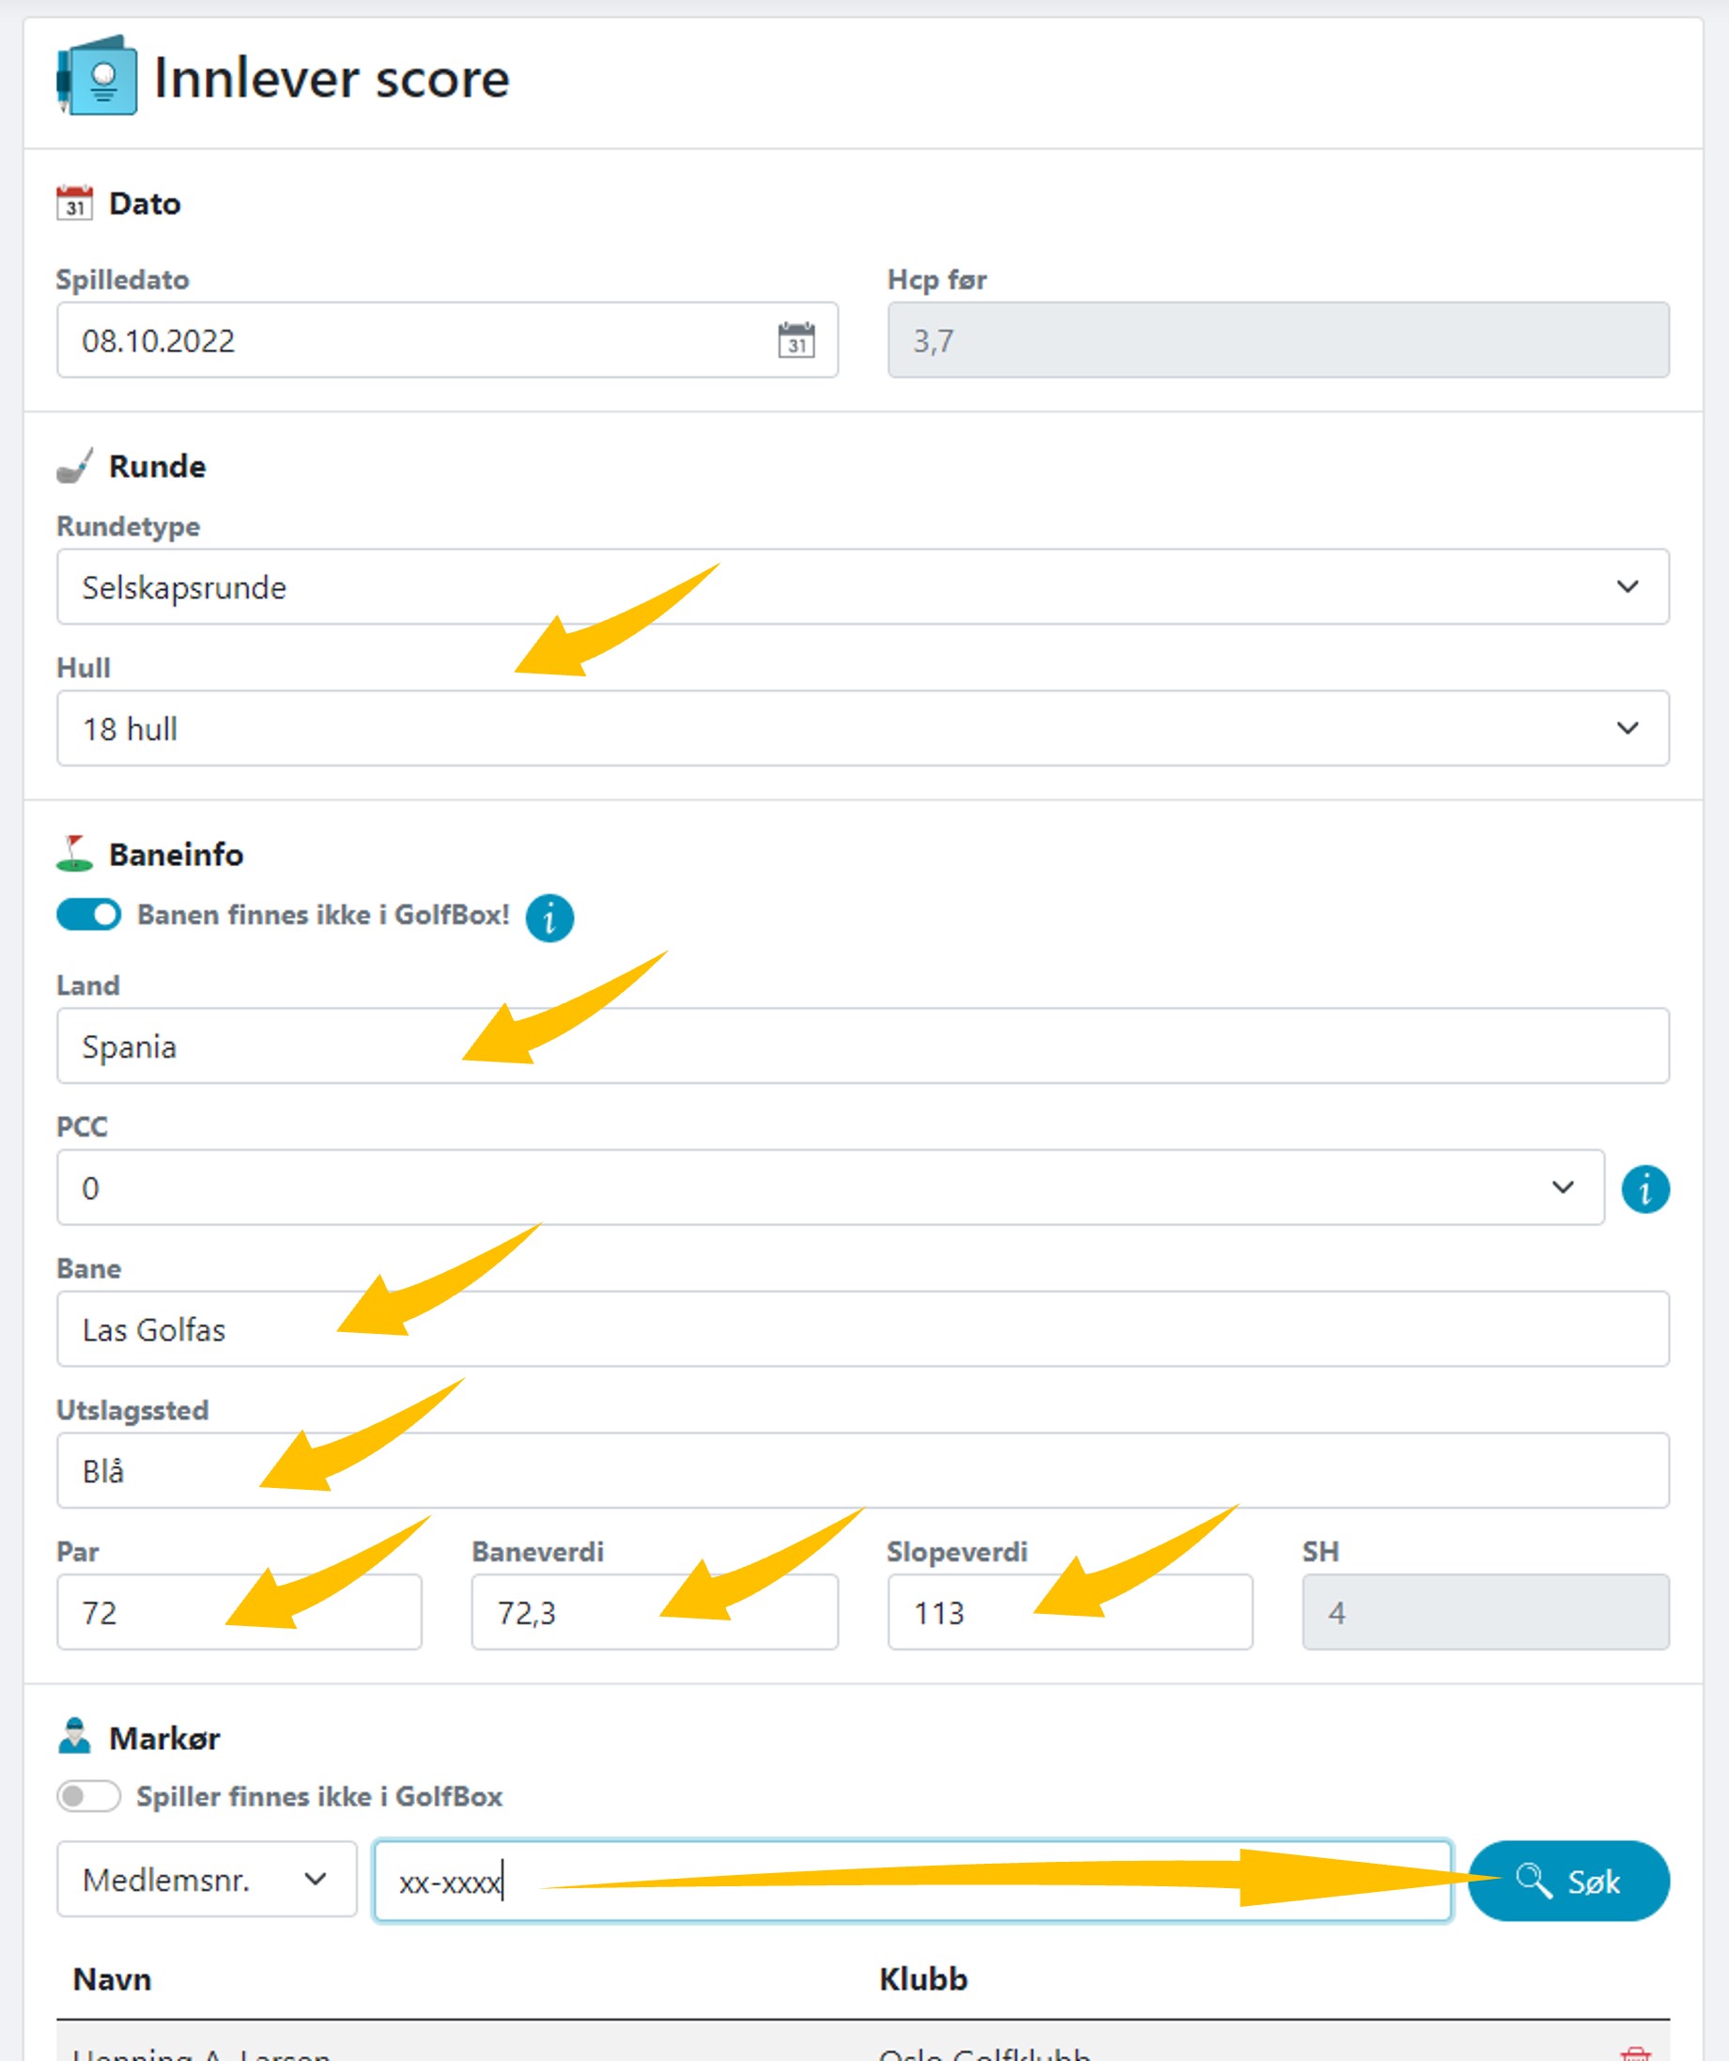Open the PCC dropdown showing 0
This screenshot has height=2061, width=1729.
tap(830, 1187)
